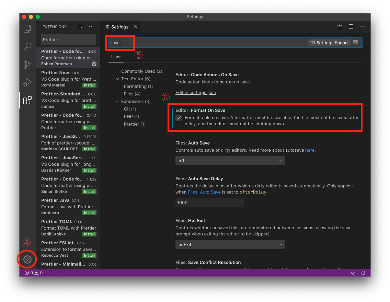
Task: Follow the autosave 'here' link
Action: 310,150
